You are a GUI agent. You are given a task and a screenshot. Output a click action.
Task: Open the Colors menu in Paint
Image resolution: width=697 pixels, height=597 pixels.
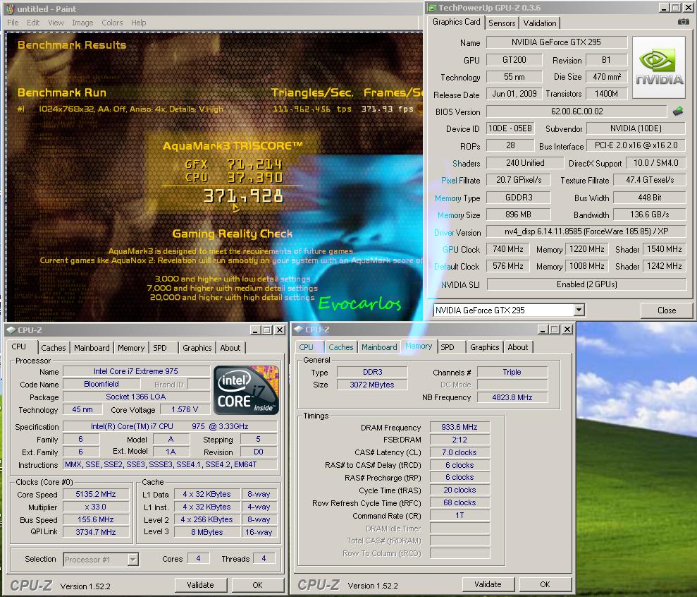[112, 23]
